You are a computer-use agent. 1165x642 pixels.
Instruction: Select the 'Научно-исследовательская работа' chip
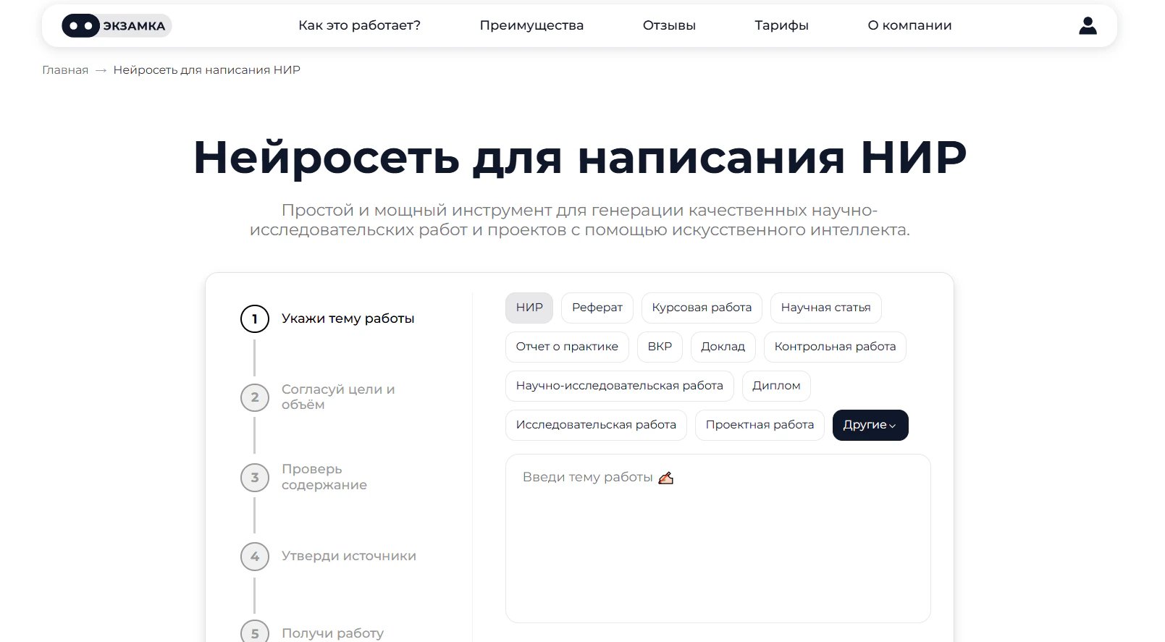620,386
